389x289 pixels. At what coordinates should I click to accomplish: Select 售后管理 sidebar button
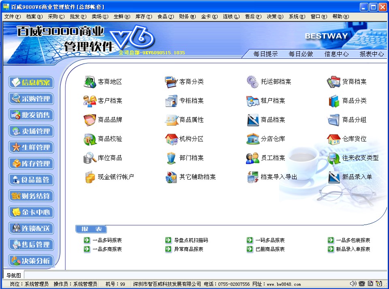31,244
